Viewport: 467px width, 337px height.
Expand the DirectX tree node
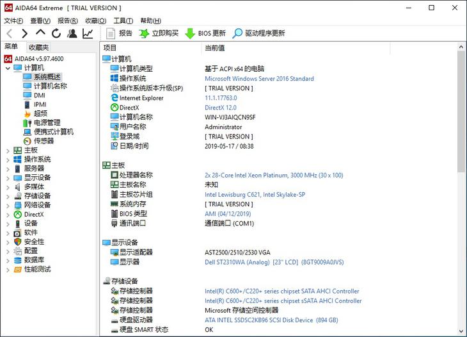tap(8, 215)
